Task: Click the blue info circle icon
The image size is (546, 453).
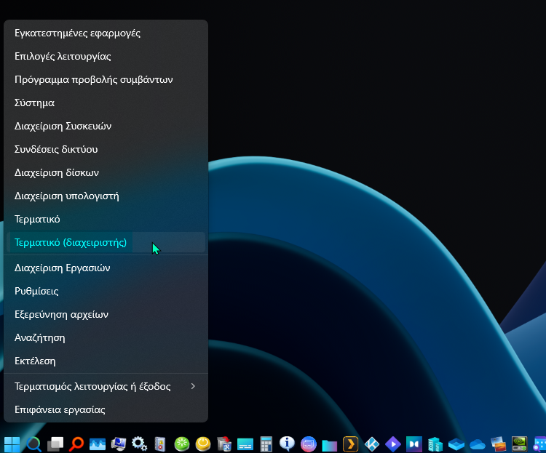Action: click(288, 443)
